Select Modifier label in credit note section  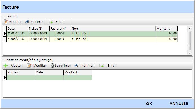click(40, 66)
